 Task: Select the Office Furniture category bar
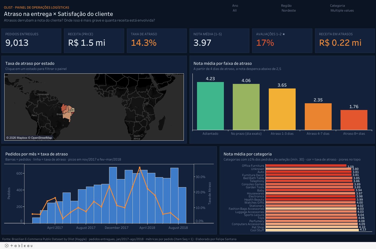[306, 166]
